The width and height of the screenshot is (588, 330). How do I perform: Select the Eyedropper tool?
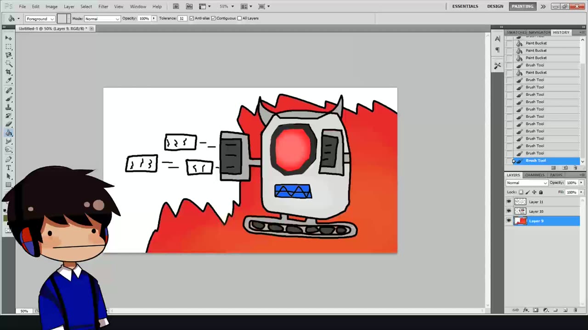pos(9,81)
